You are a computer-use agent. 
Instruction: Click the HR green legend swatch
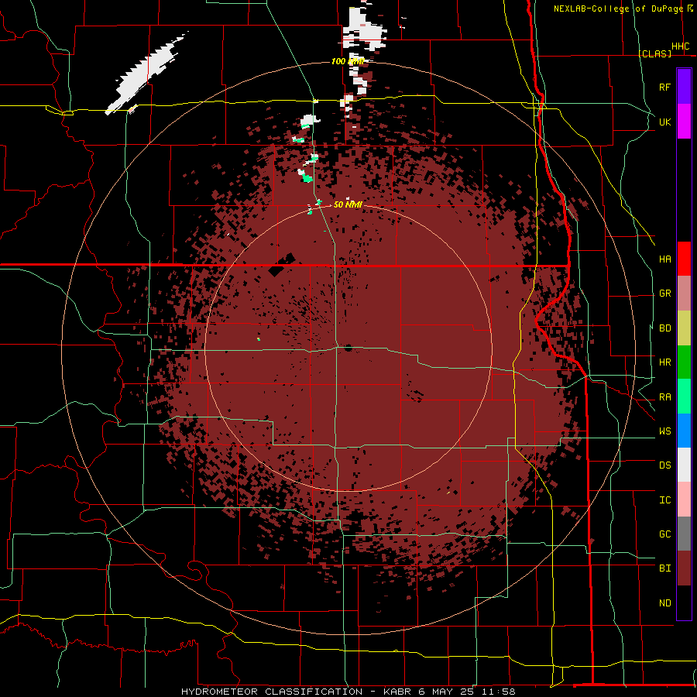tap(684, 362)
